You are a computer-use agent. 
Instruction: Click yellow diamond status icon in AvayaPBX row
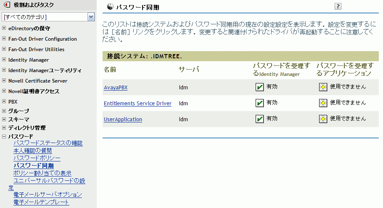(323, 87)
